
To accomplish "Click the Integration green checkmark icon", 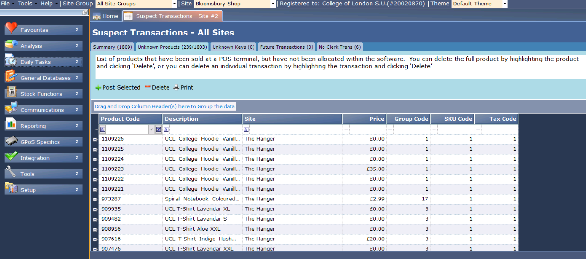I will [11, 156].
